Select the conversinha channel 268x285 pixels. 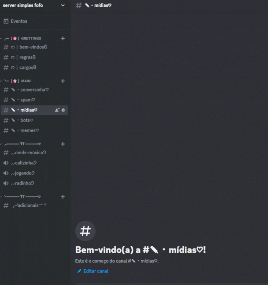(34, 90)
